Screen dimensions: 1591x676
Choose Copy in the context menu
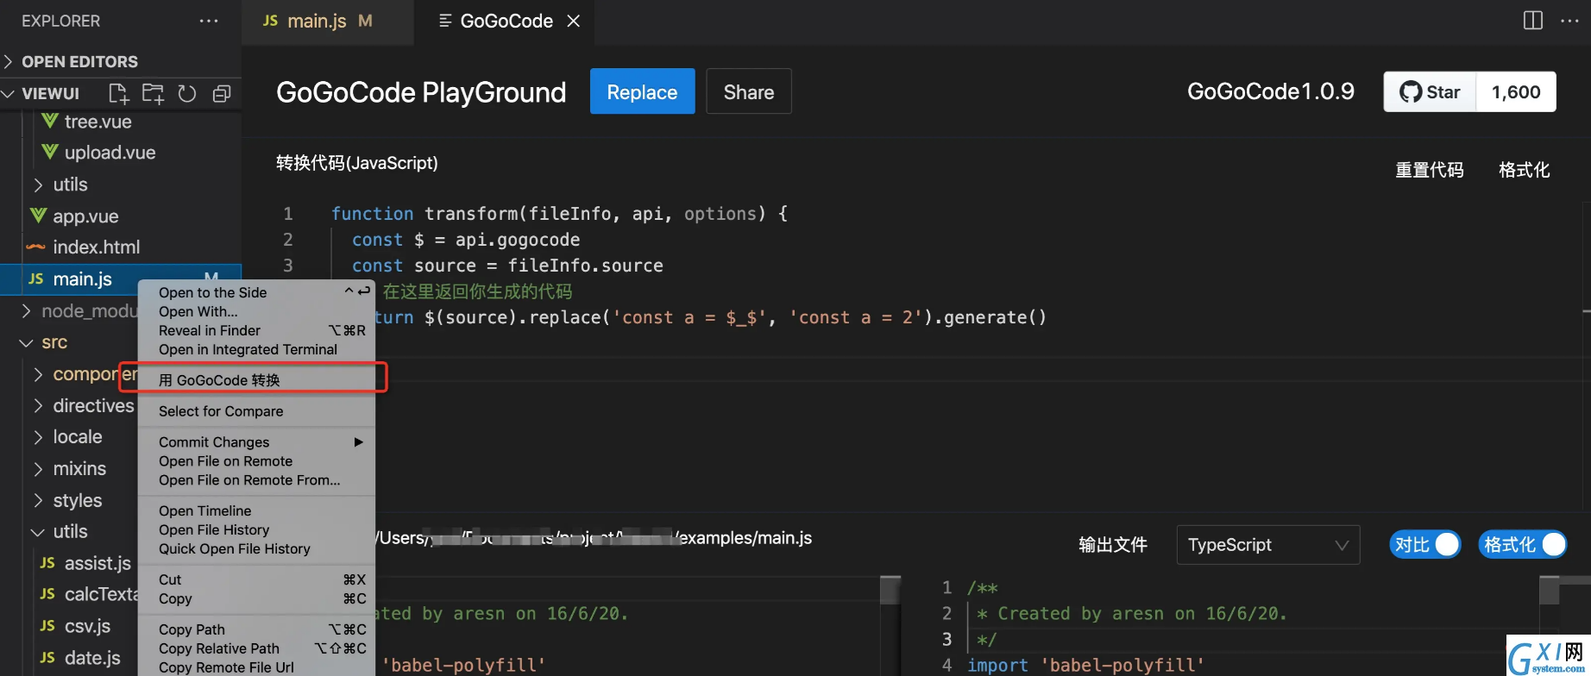pyautogui.click(x=256, y=599)
